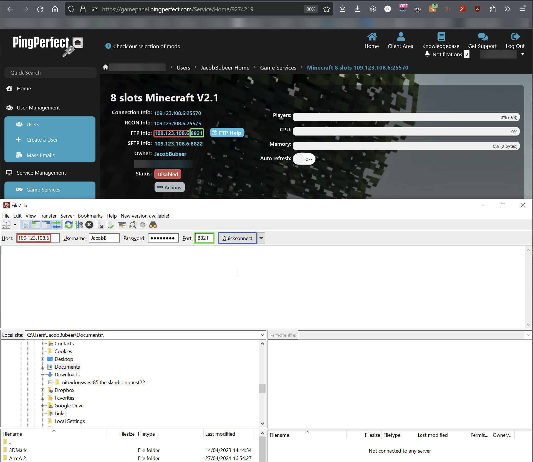Cancel current operation toolbar icon
This screenshot has width=533, height=462.
pyautogui.click(x=89, y=225)
